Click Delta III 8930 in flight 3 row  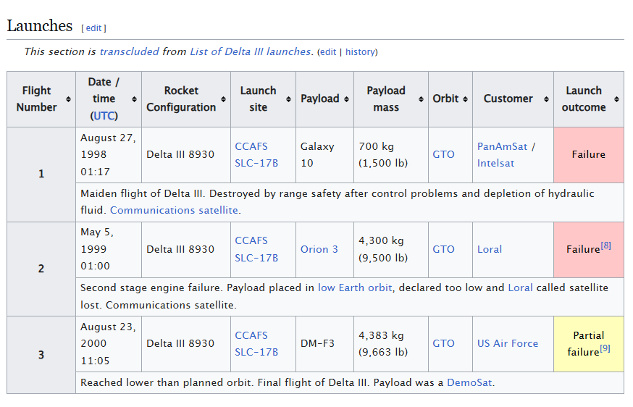tap(180, 343)
